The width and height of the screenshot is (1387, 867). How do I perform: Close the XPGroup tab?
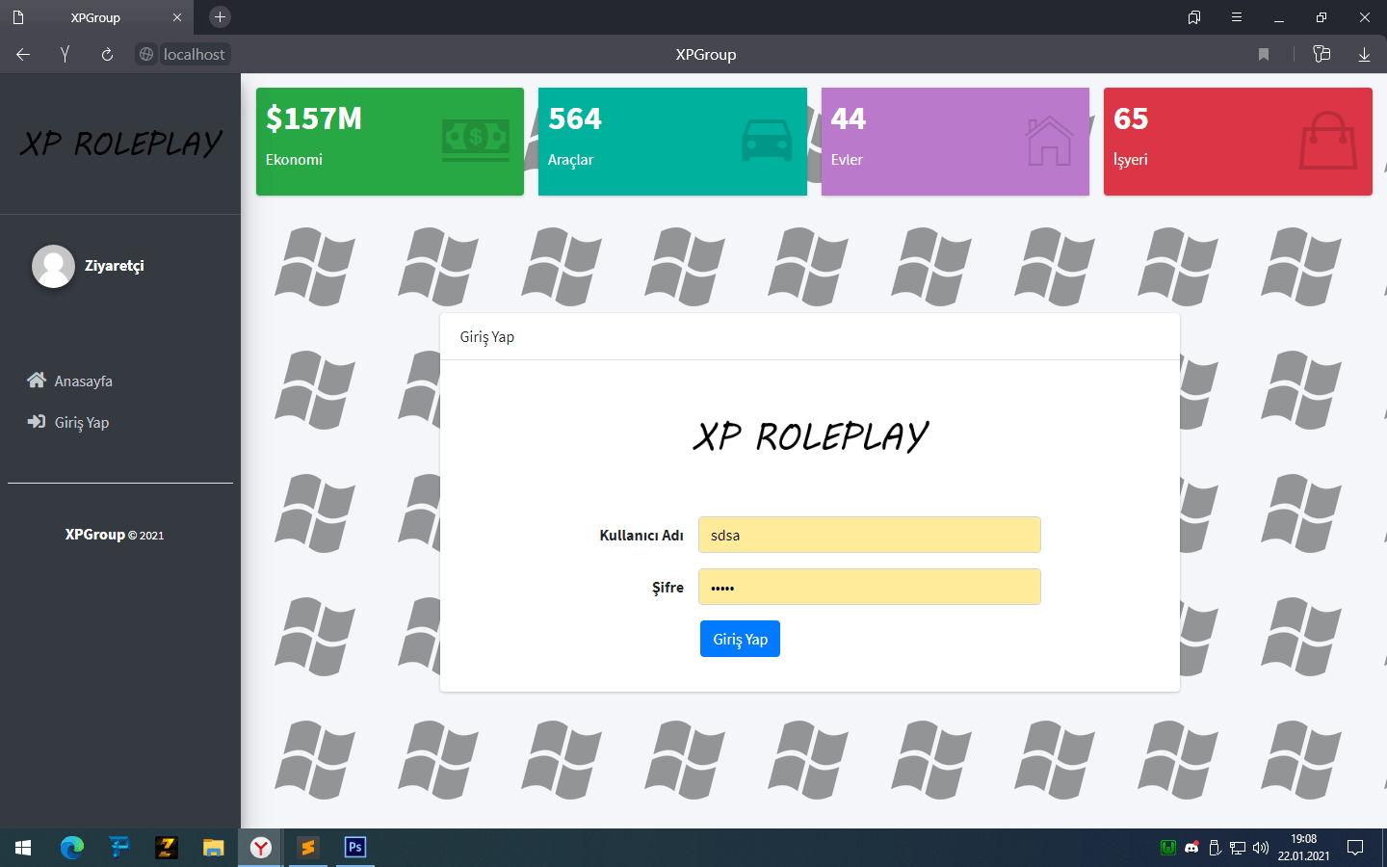tap(177, 17)
